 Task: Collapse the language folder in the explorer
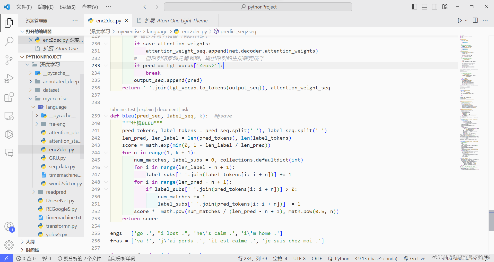(x=33, y=107)
